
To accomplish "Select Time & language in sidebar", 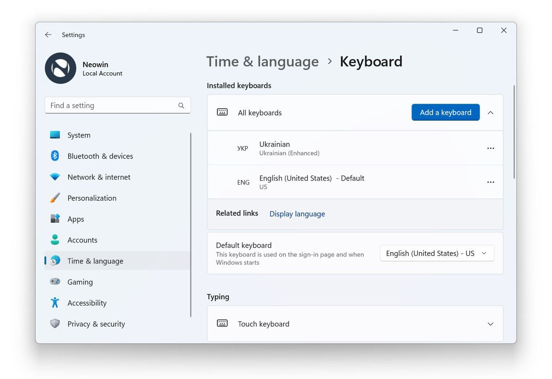I will [117, 261].
